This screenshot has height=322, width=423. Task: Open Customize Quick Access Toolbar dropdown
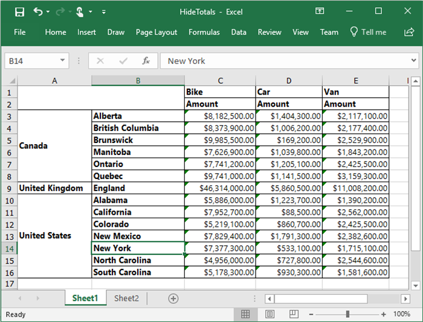pos(104,11)
